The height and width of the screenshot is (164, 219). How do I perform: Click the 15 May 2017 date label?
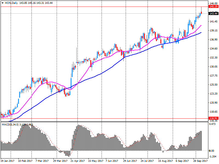click(96, 161)
